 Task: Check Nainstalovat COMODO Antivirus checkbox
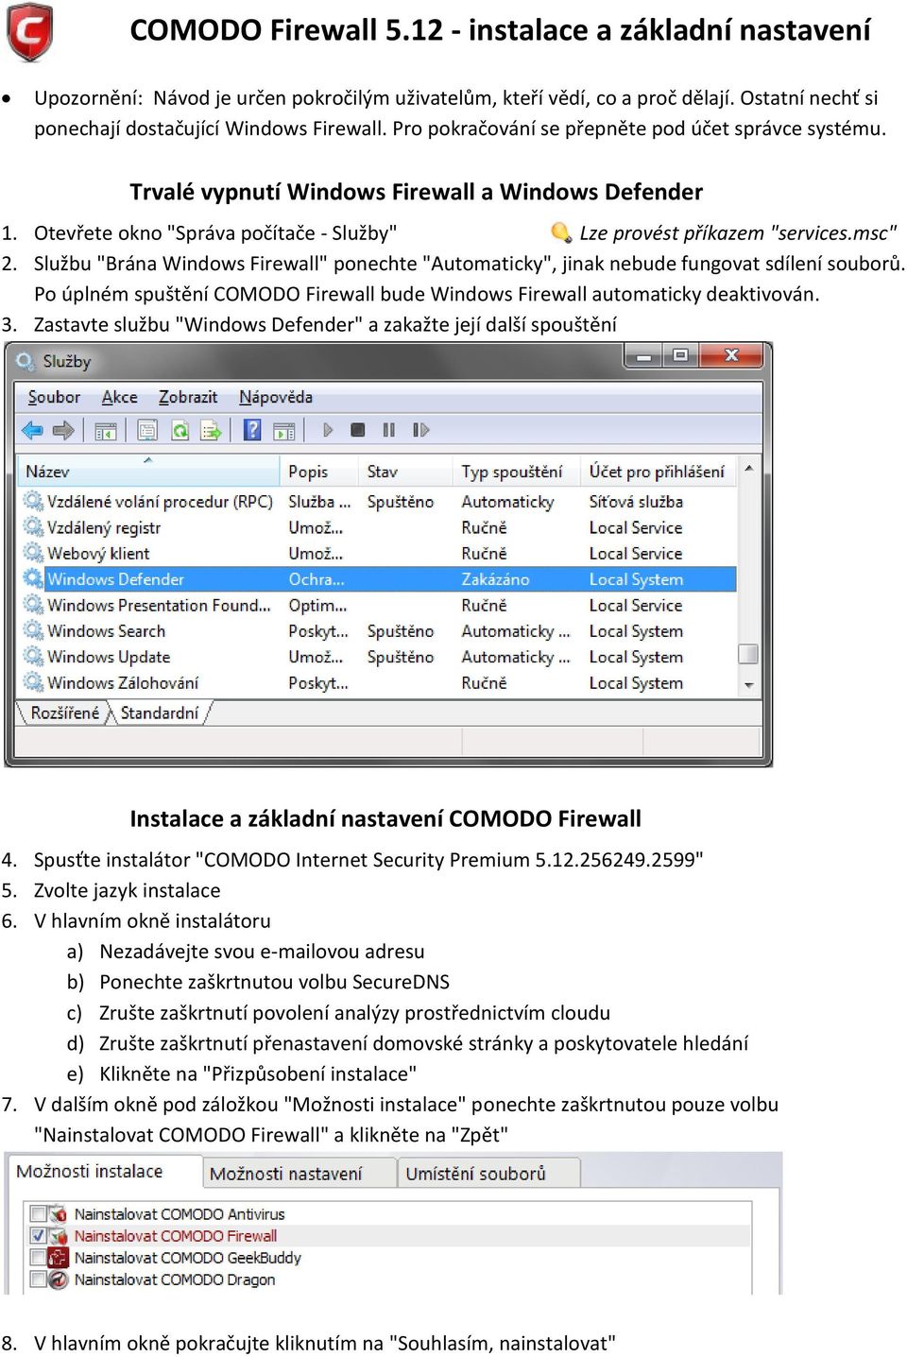pos(39,1213)
